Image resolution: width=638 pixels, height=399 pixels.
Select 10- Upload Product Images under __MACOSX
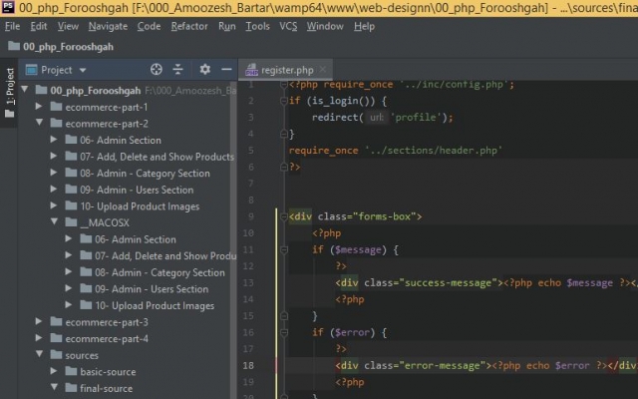click(155, 306)
